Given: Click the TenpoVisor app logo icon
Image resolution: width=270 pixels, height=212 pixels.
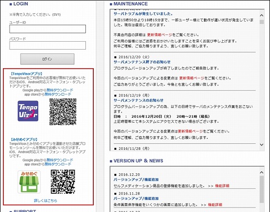Looking at the screenshot, I should (28, 111).
